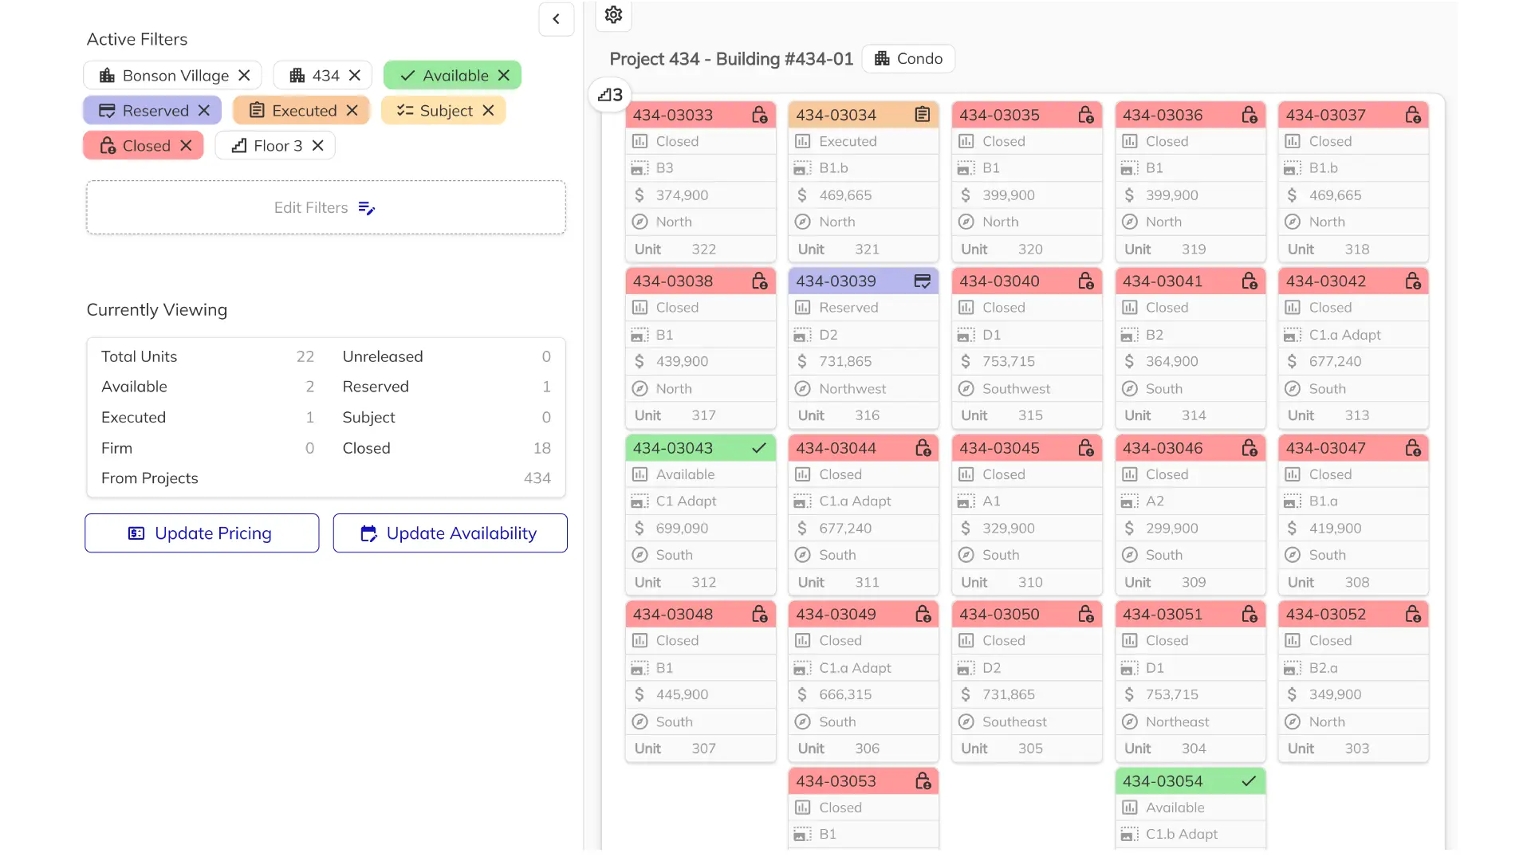The width and height of the screenshot is (1531, 861).
Task: Click the Update Availability button
Action: tap(450, 533)
